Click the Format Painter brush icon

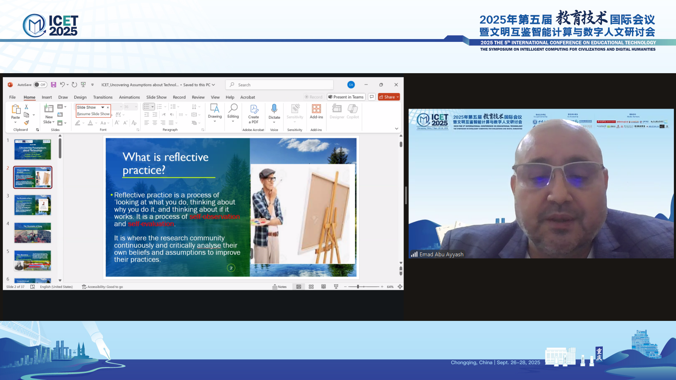point(26,123)
